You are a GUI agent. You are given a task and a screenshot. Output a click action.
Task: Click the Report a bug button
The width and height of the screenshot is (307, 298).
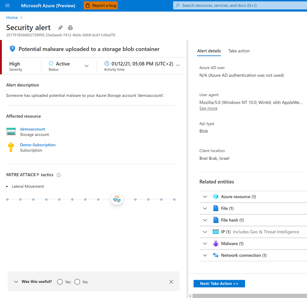[x=101, y=5]
